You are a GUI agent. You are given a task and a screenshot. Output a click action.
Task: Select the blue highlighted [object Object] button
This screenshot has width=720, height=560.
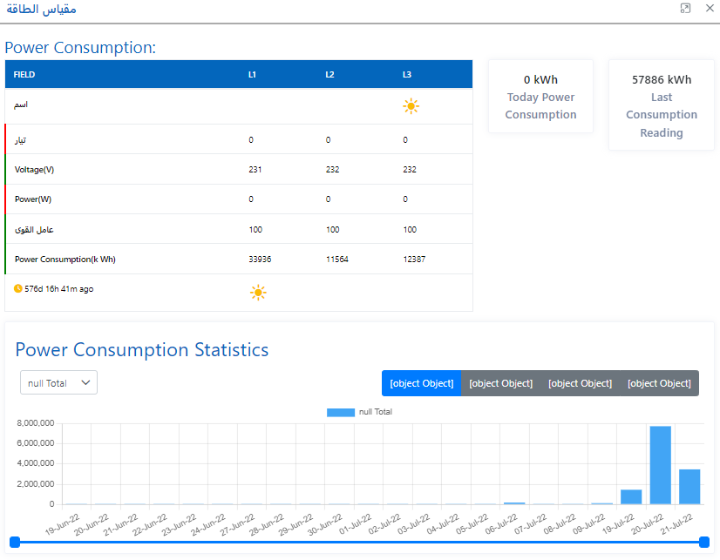(421, 383)
